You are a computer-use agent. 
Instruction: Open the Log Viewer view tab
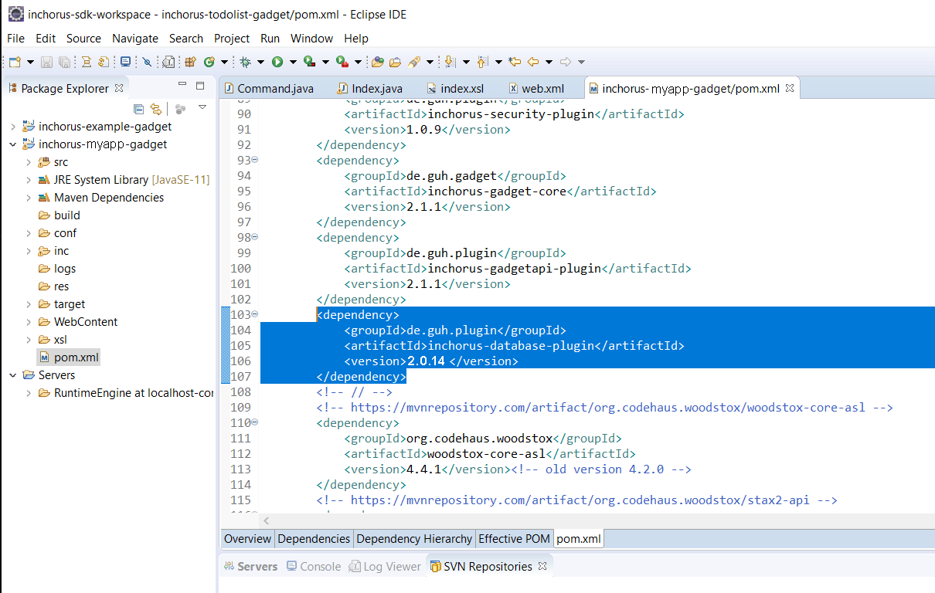tap(385, 566)
